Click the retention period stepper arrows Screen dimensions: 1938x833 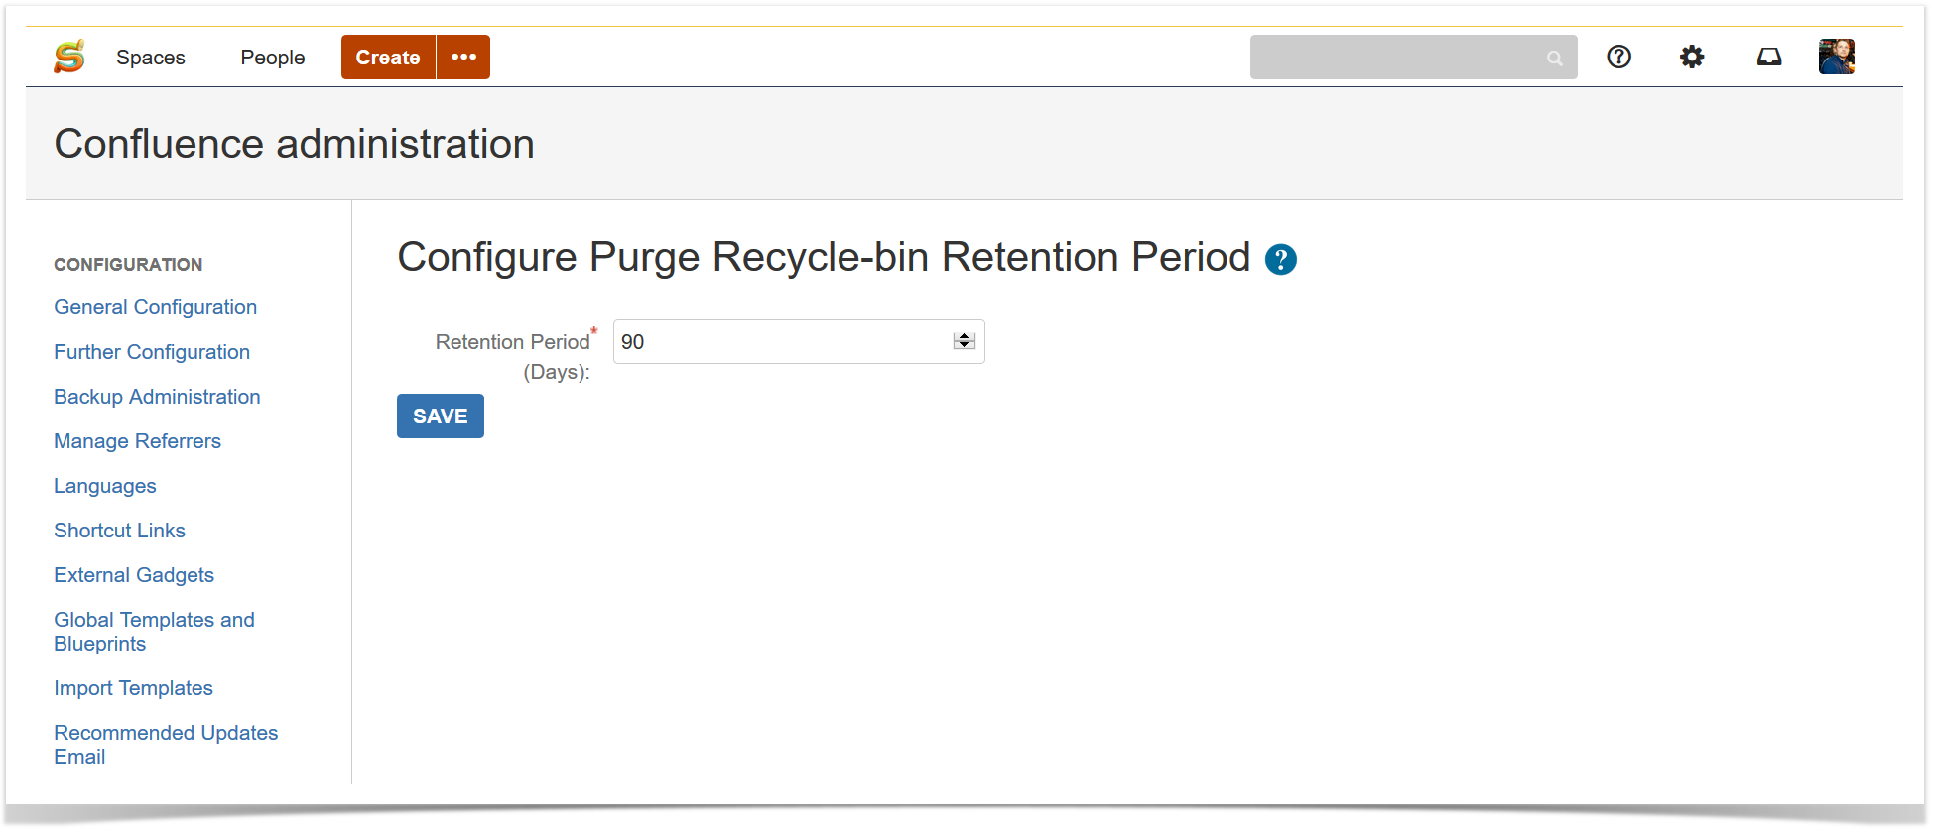(964, 341)
